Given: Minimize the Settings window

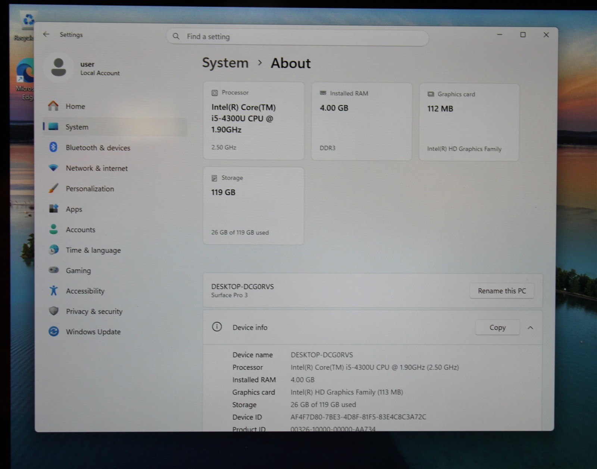Looking at the screenshot, I should click(x=500, y=35).
